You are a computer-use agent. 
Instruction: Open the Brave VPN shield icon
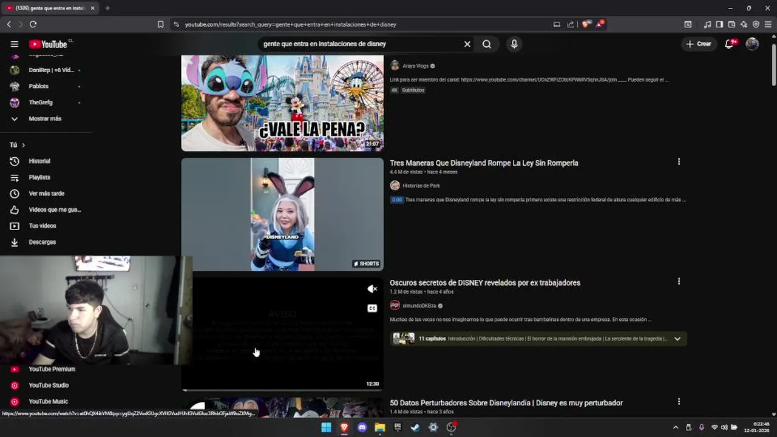[x=756, y=24]
